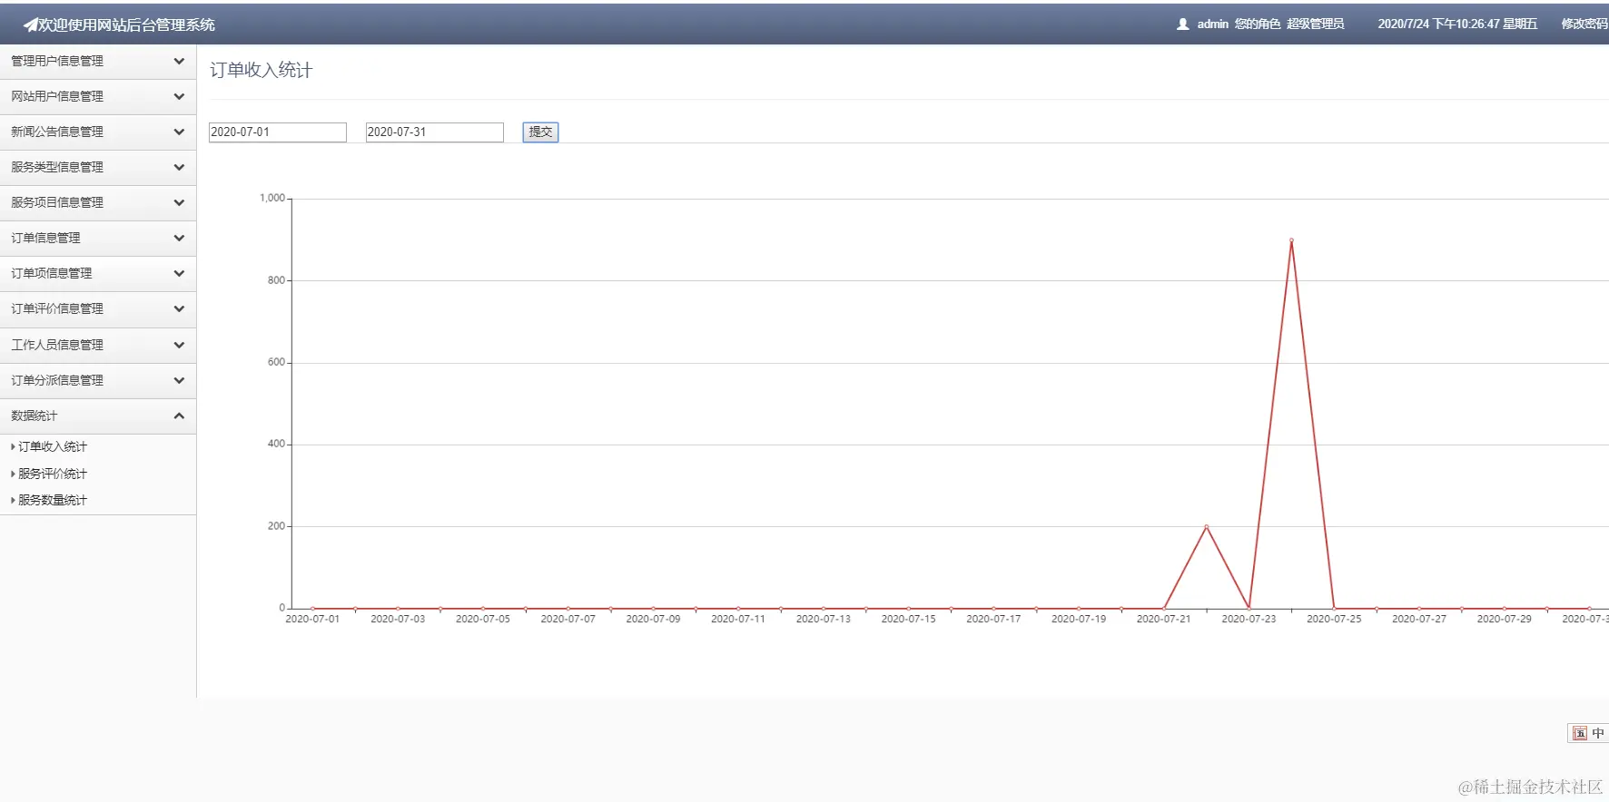
Task: Expand 服务项目信息管理 chevron
Action: click(x=179, y=202)
